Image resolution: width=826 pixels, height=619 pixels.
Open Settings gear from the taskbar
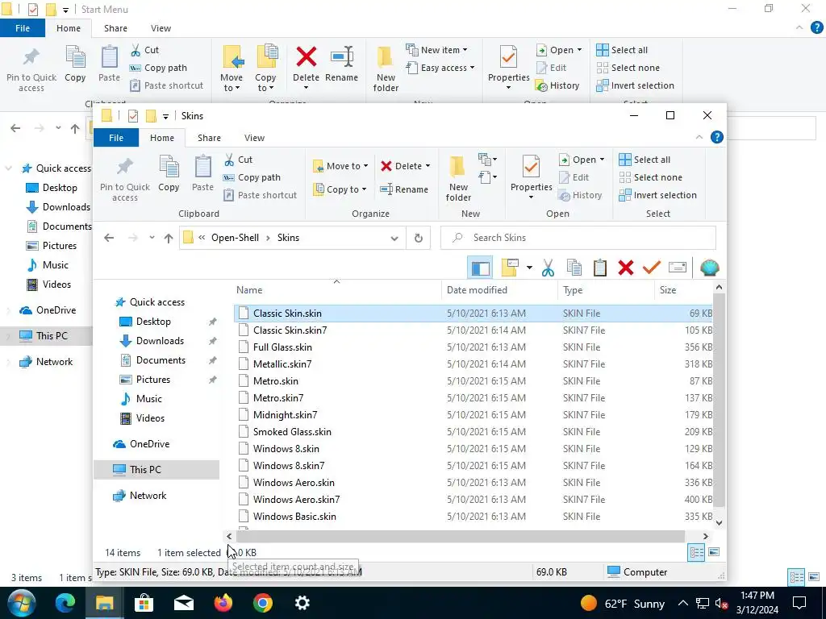[x=302, y=603]
